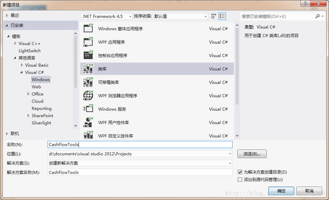Image resolution: width=329 pixels, height=200 pixels.
Task: Click the category tree vertical scrollbar thumb
Action: (75, 62)
